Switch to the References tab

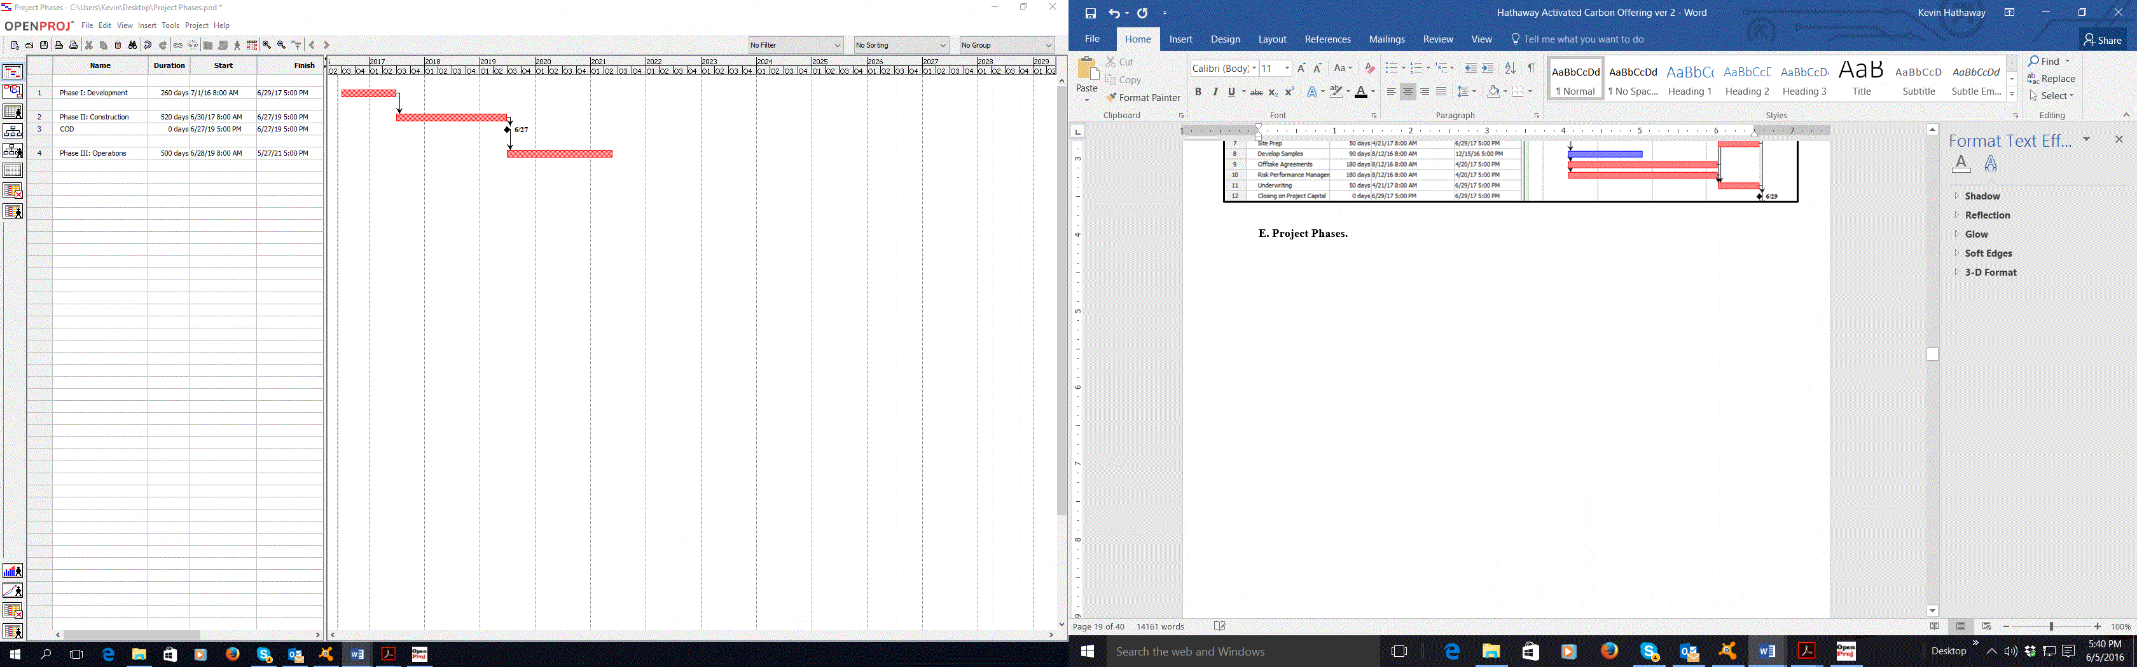[x=1327, y=39]
